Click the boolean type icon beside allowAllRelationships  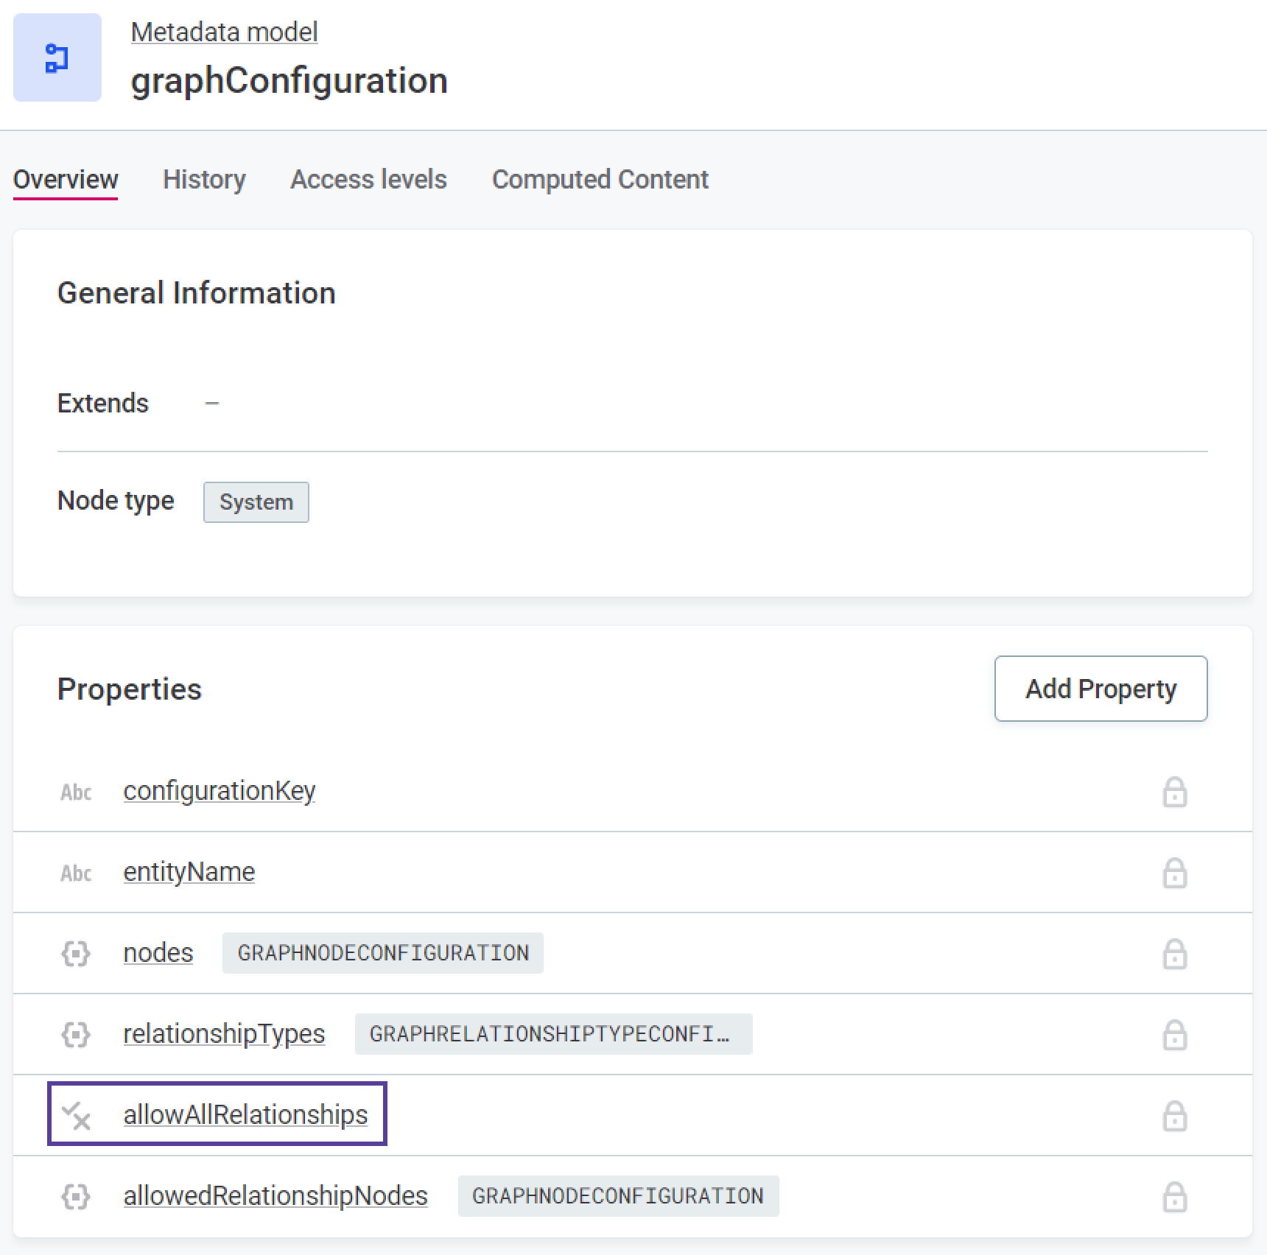point(76,1116)
